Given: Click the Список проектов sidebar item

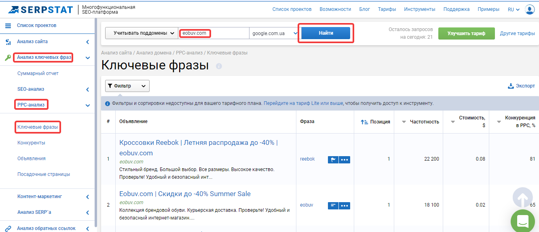Looking at the screenshot, I should (x=36, y=26).
